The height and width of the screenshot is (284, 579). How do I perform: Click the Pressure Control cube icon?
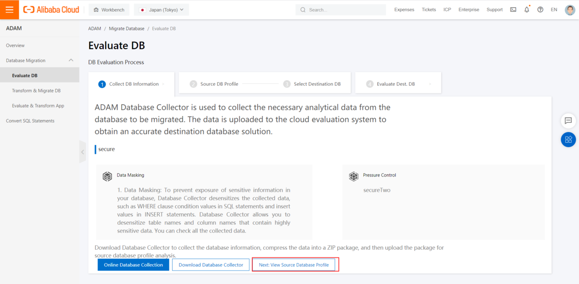(x=354, y=176)
